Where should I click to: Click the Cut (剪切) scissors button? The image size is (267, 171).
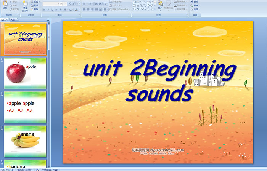pos(13,2)
